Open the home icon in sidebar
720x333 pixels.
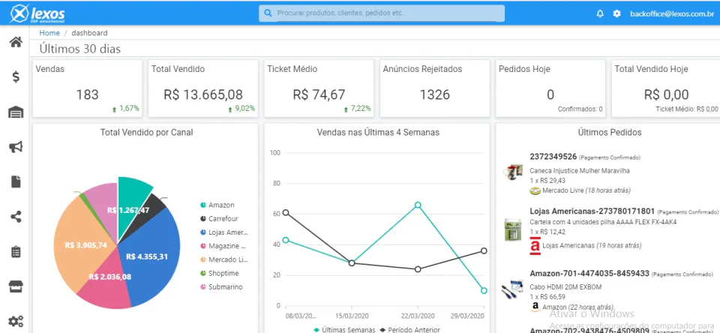(x=16, y=42)
